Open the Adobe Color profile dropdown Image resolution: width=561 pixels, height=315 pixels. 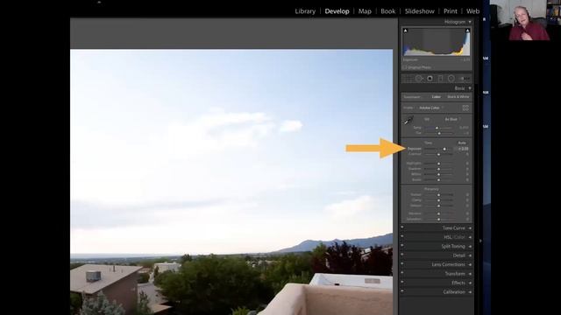pyautogui.click(x=431, y=108)
